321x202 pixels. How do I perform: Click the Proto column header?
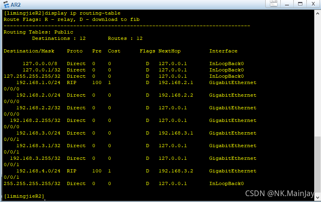[x=75, y=51]
